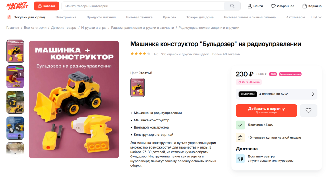This screenshot has height=179, width=336.
Task: Click the product search input field
Action: pyautogui.click(x=143, y=6)
